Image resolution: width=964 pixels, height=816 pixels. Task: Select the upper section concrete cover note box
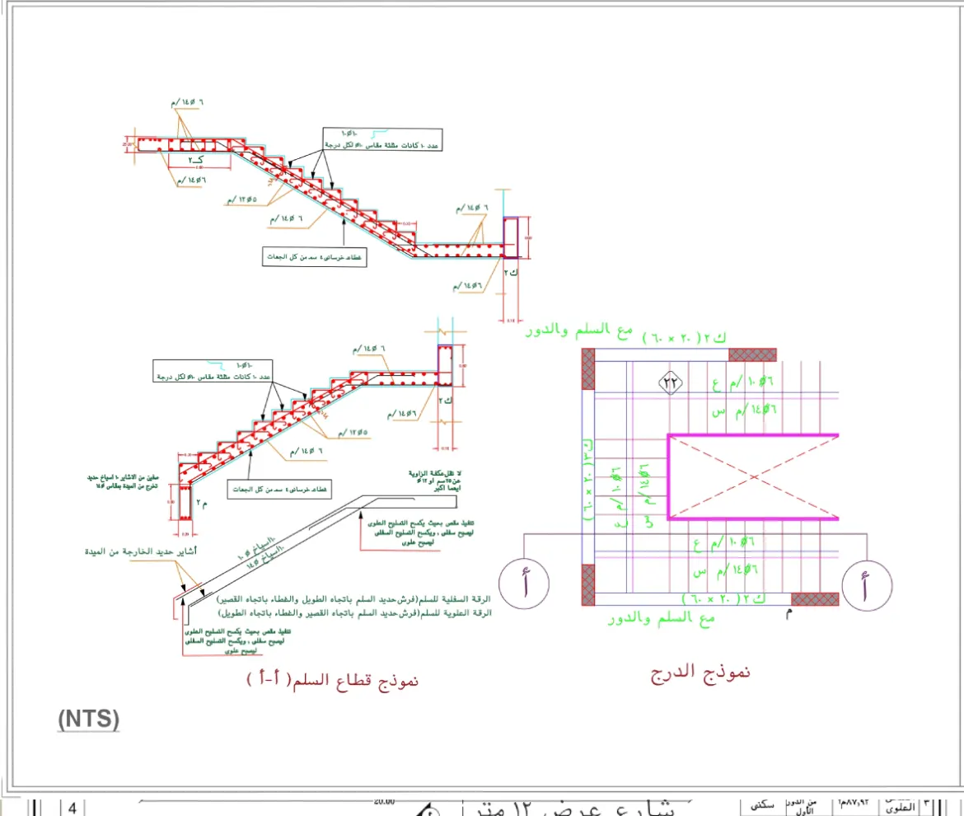coord(315,257)
